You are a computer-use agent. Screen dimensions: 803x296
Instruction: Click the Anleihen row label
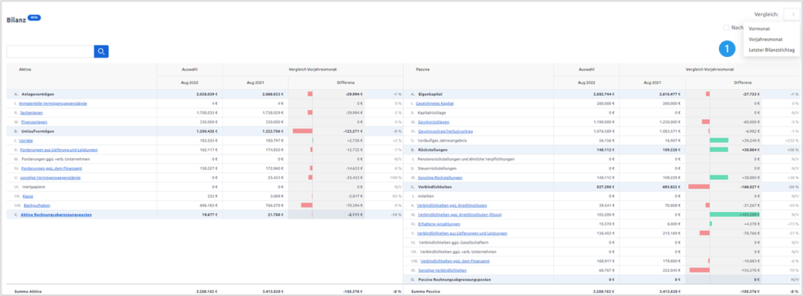point(425,196)
